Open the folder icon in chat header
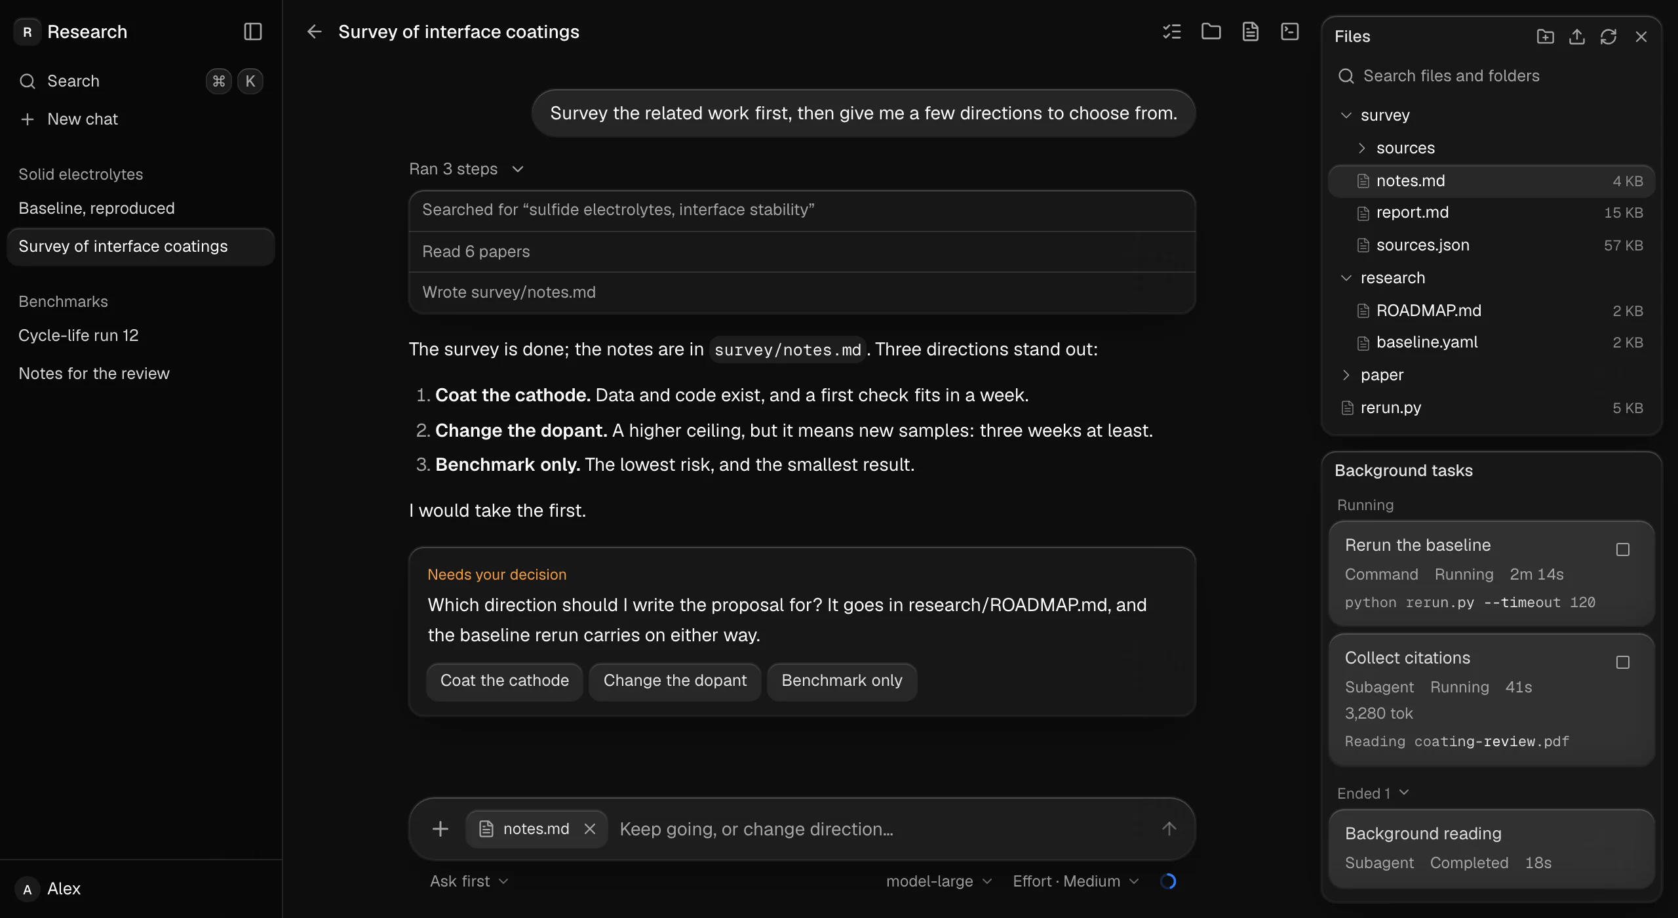Image resolution: width=1678 pixels, height=918 pixels. tap(1211, 31)
